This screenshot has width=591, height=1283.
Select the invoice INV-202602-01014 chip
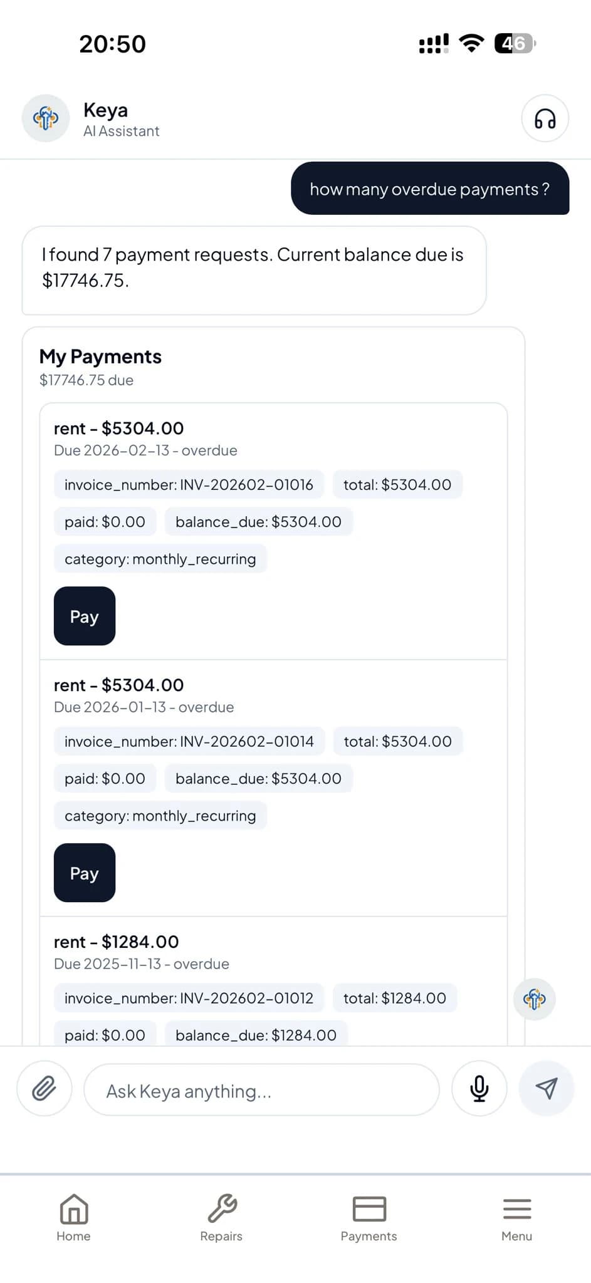pos(189,741)
